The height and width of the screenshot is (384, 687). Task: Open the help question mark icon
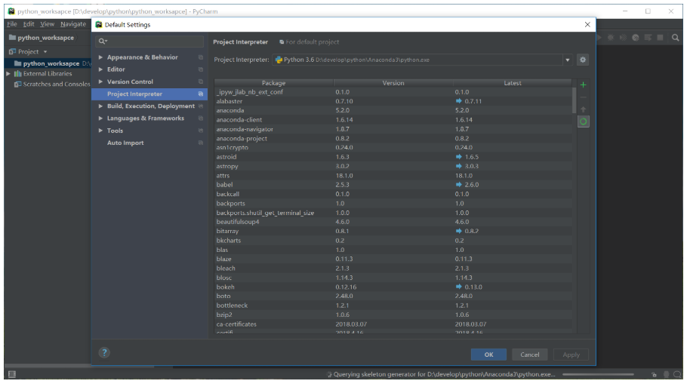(104, 352)
